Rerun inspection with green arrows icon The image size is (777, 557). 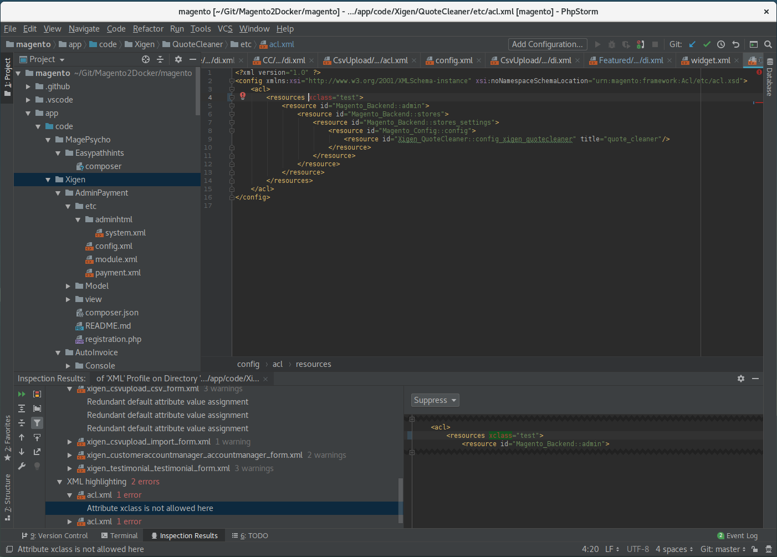coord(22,394)
